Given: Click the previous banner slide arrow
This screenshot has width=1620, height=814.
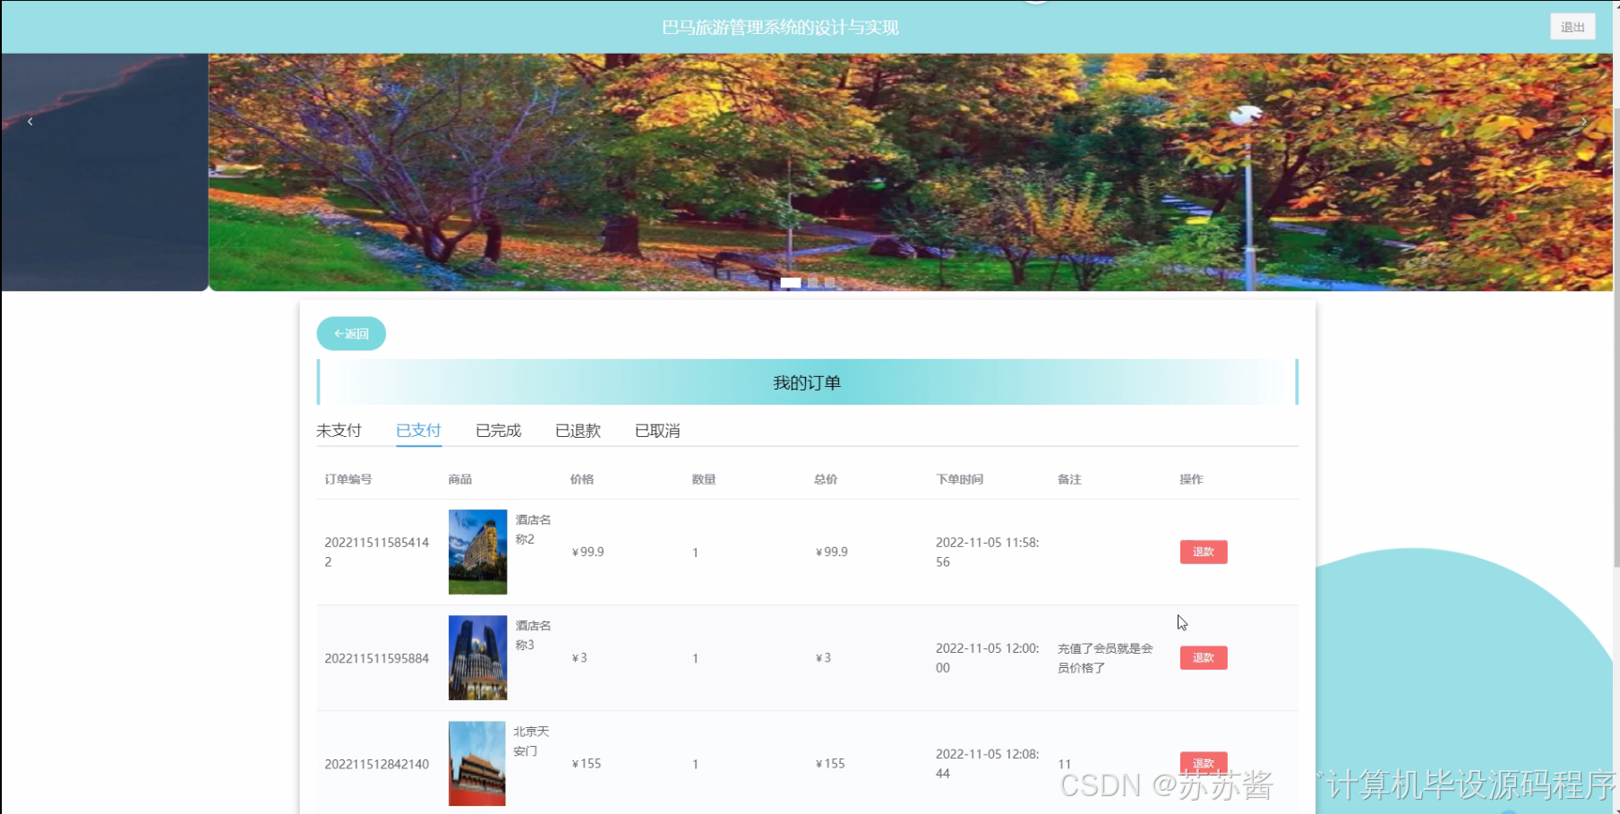Looking at the screenshot, I should (x=30, y=122).
